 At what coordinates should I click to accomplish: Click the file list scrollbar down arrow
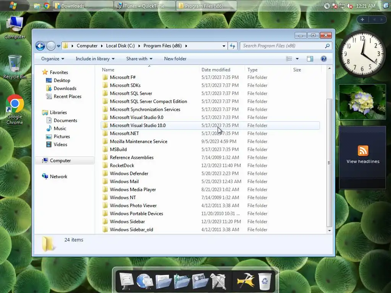[330, 231]
